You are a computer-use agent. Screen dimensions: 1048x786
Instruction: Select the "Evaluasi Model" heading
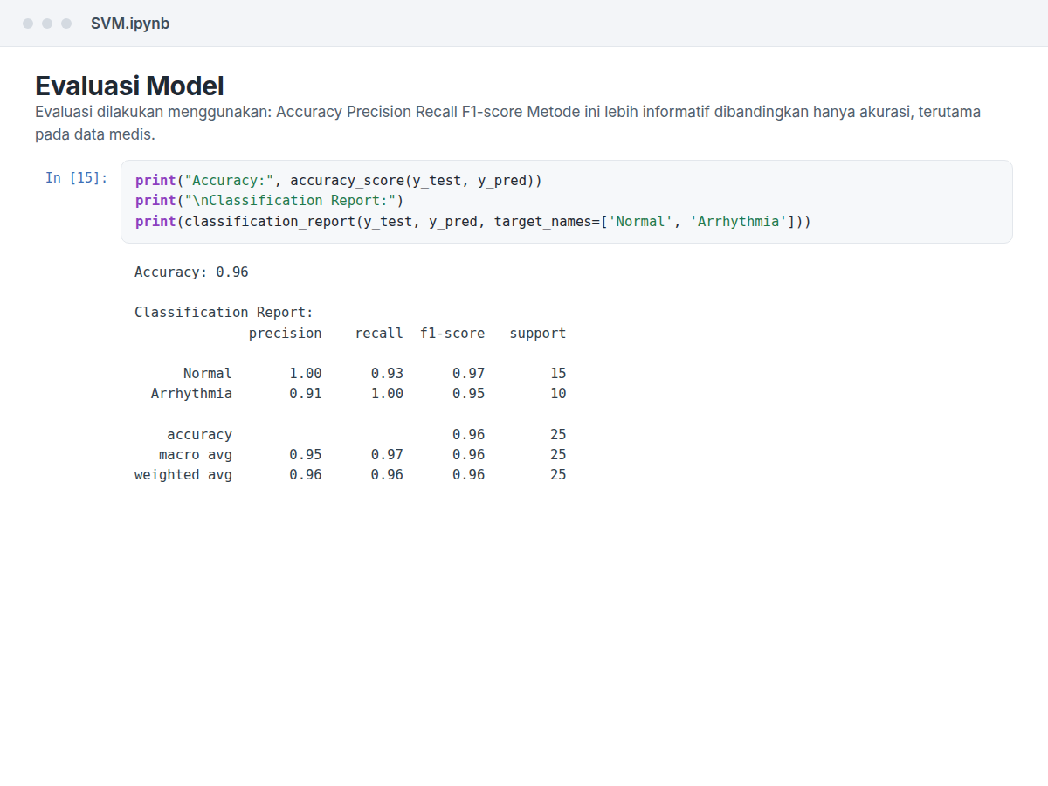[129, 86]
